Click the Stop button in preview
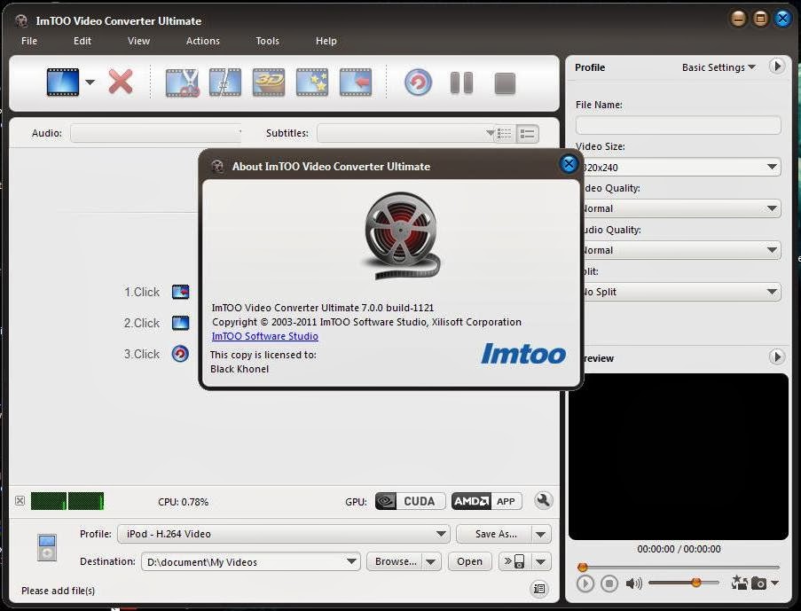 click(x=609, y=584)
